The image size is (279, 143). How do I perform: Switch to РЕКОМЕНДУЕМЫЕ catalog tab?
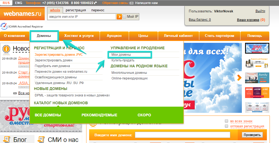(99, 115)
